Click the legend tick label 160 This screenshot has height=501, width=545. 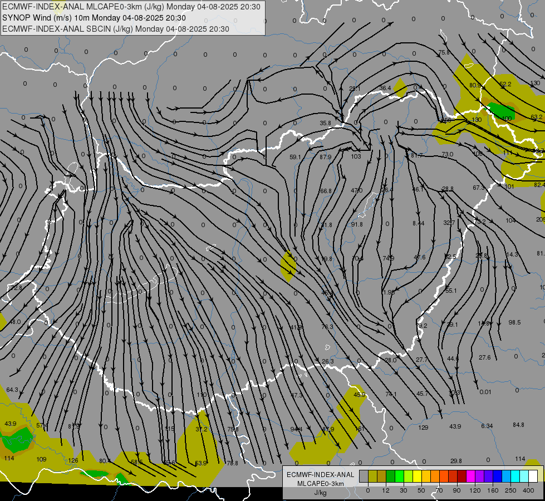pyautogui.click(x=493, y=490)
